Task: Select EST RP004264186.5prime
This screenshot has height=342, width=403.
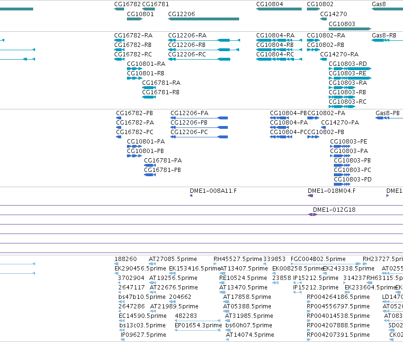Action: [338, 297]
